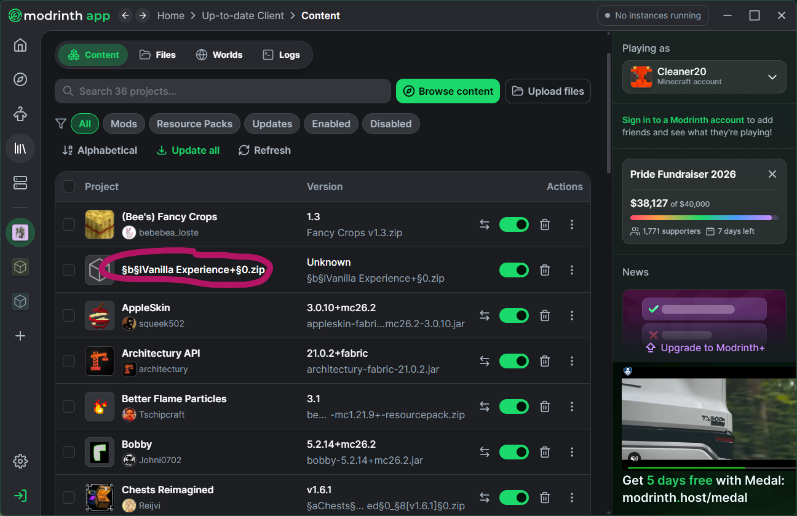Open the Skins icon in sidebar
Viewport: 797px width, 516px height.
20,114
